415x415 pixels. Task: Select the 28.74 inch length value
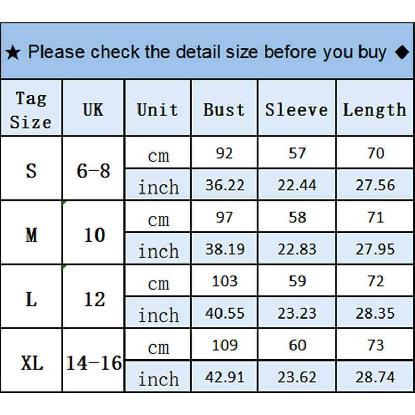click(375, 377)
